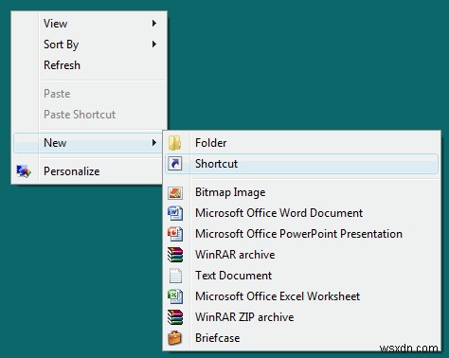Expand the View submenu arrow
The width and height of the screenshot is (449, 358).
[x=154, y=24]
